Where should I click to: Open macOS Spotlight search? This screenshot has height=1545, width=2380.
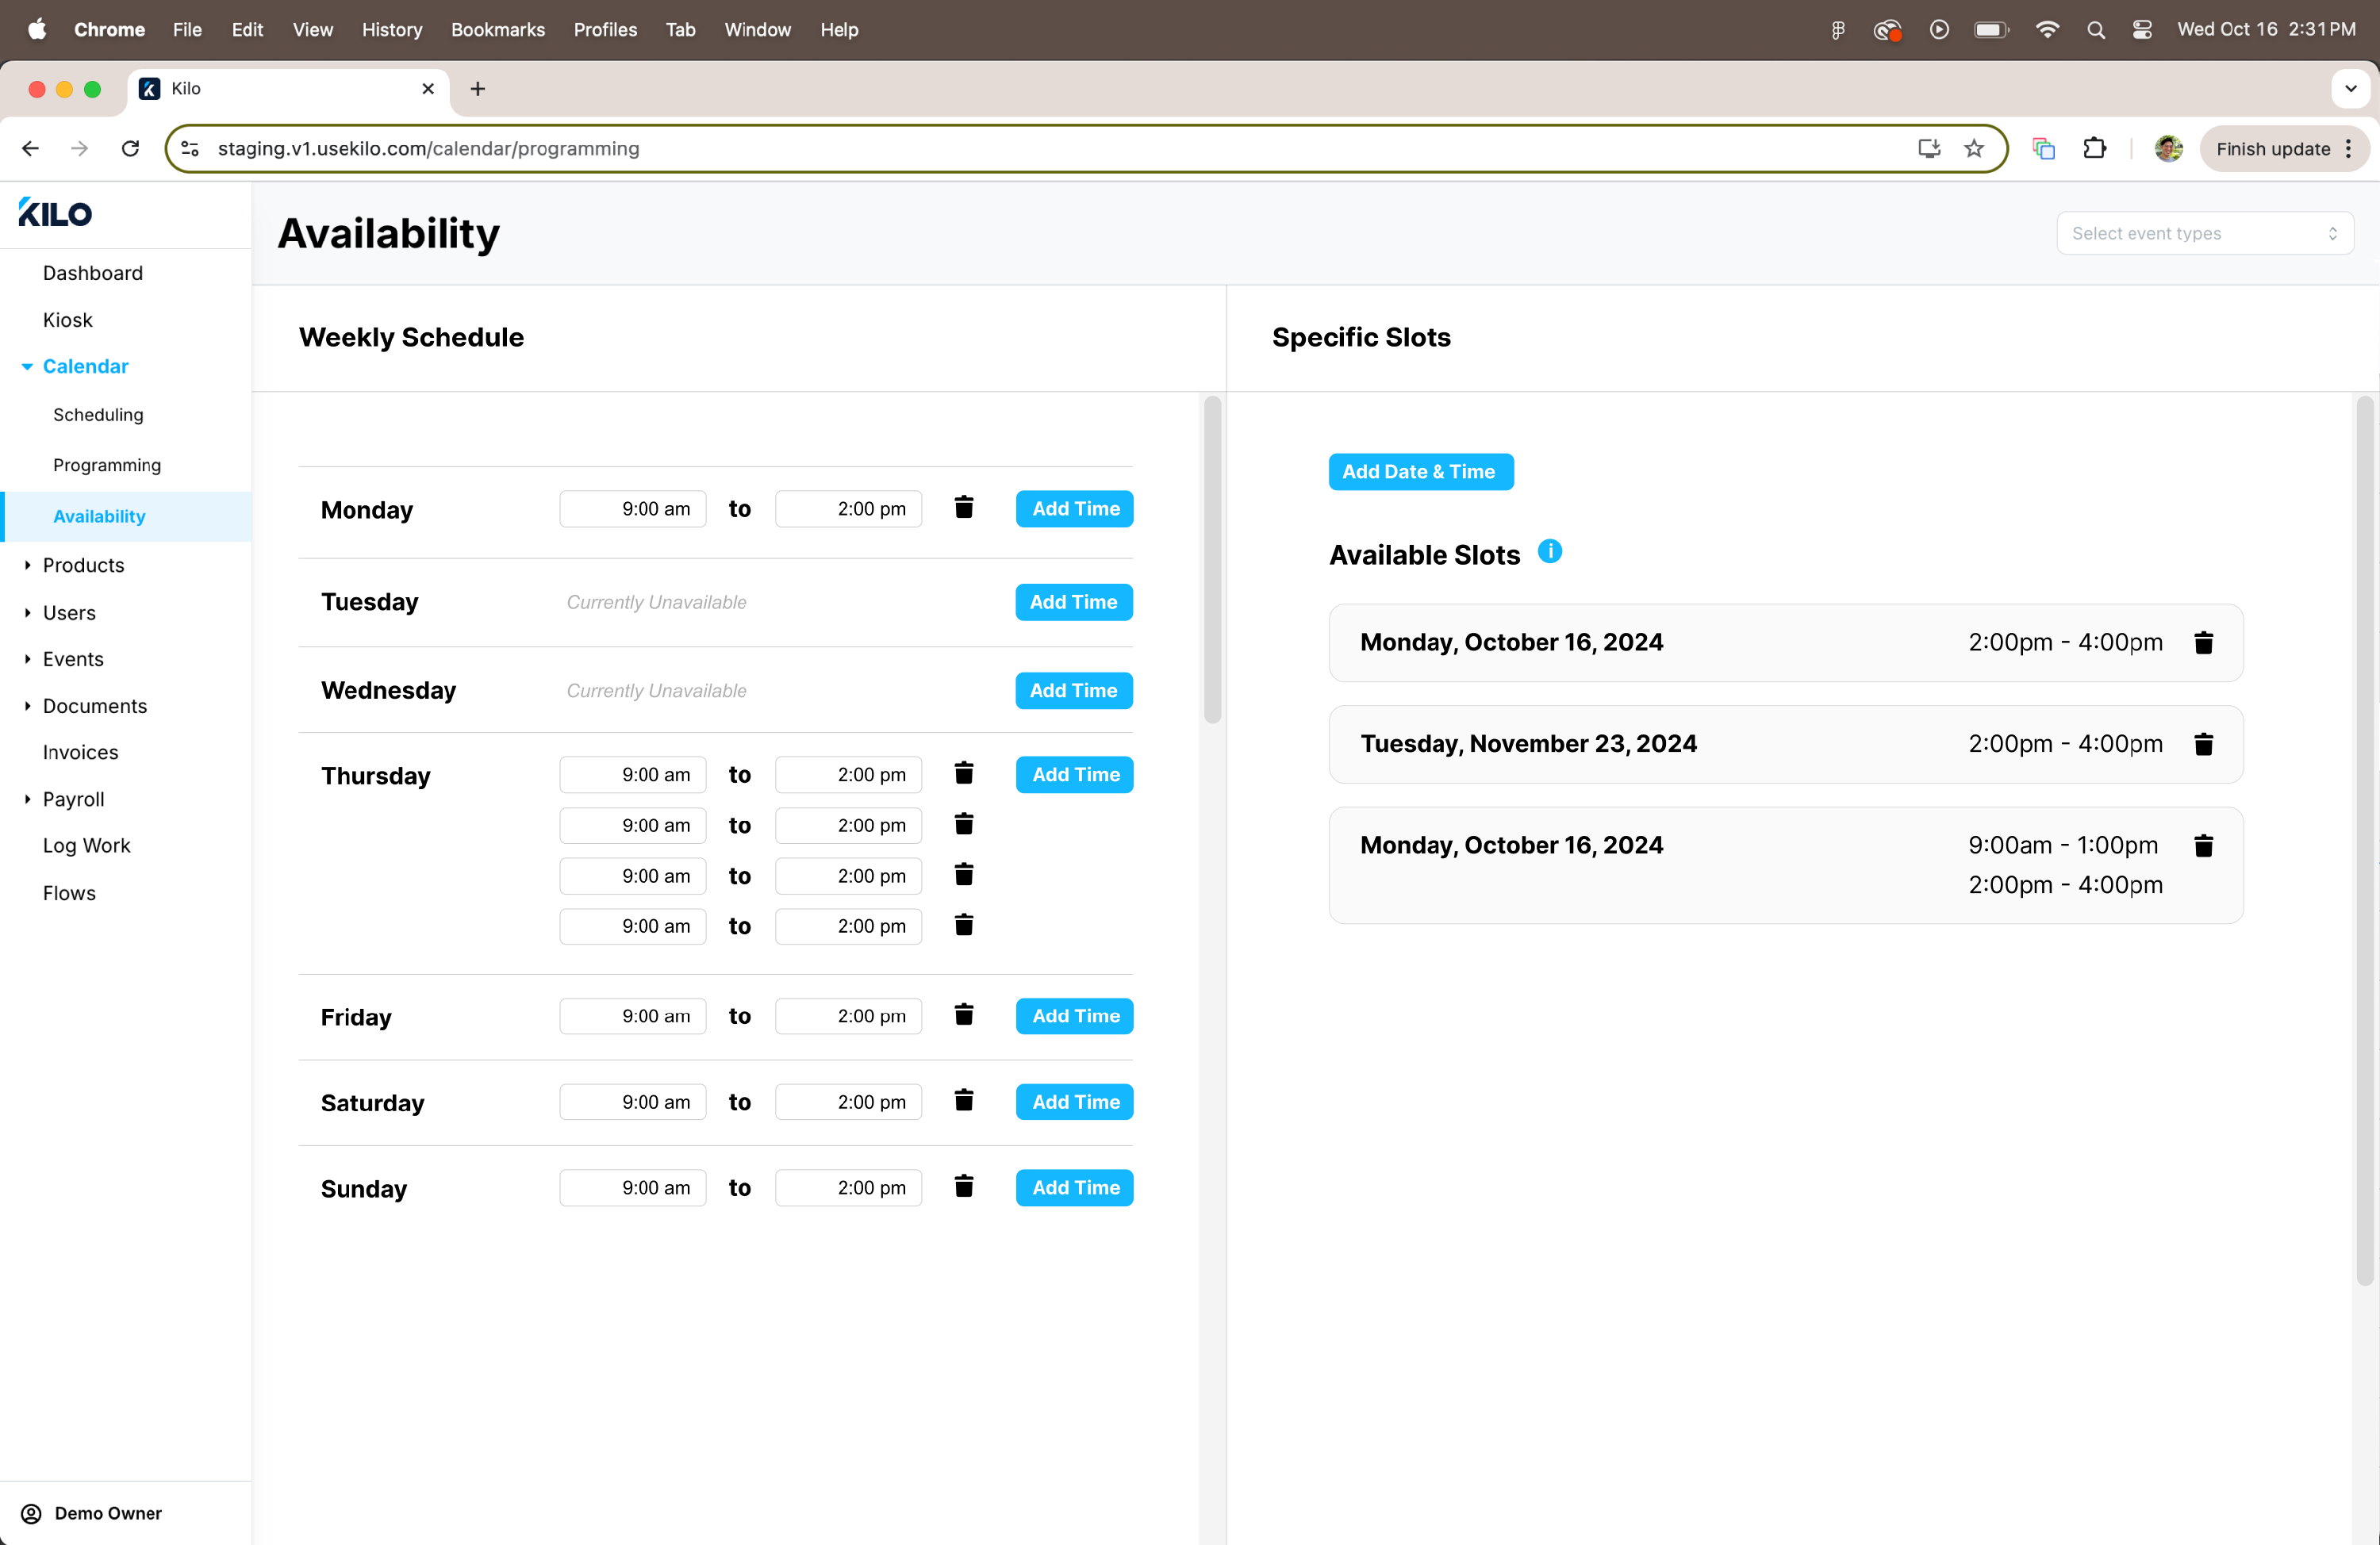coord(2095,30)
